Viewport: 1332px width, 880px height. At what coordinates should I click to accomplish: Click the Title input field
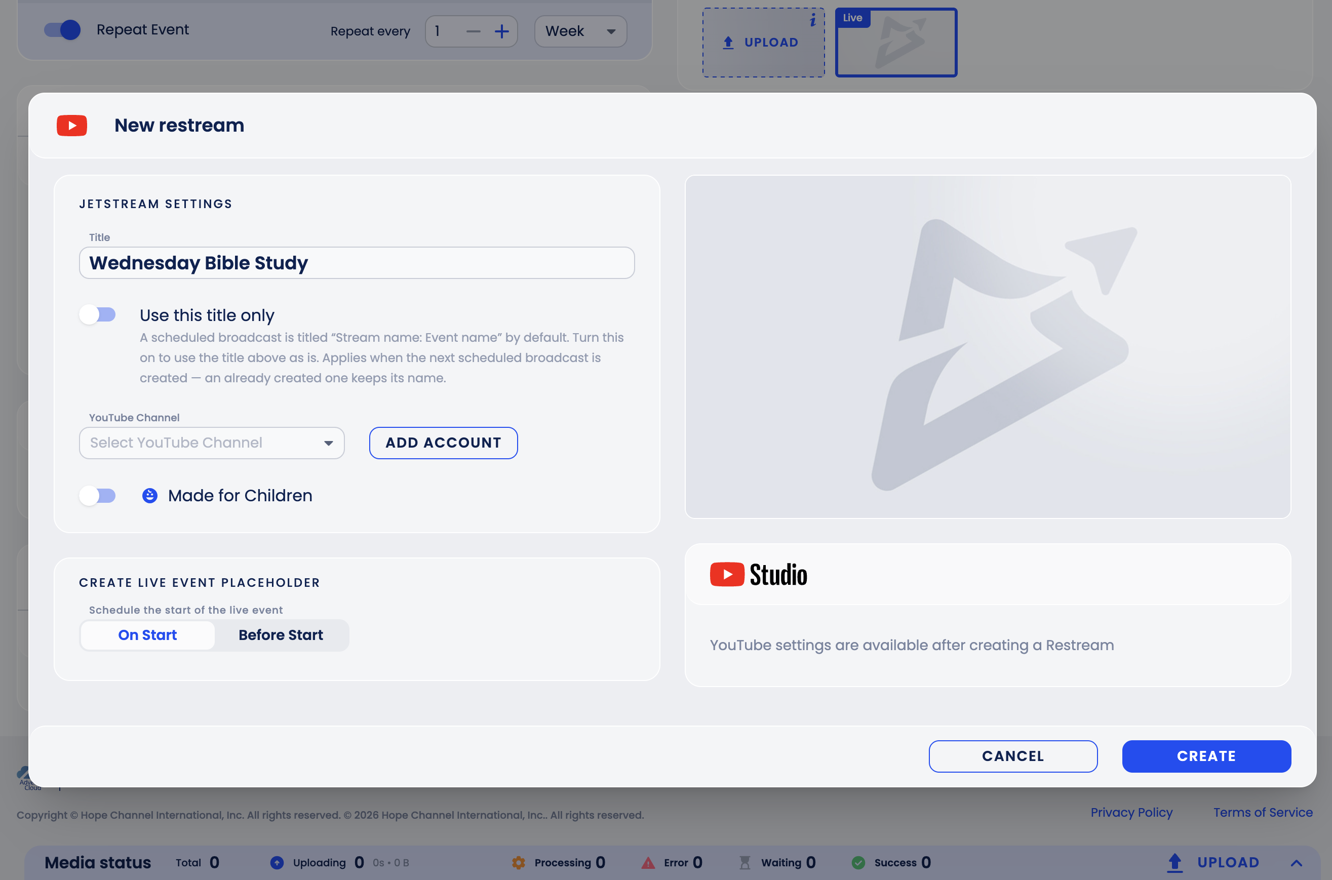point(357,263)
